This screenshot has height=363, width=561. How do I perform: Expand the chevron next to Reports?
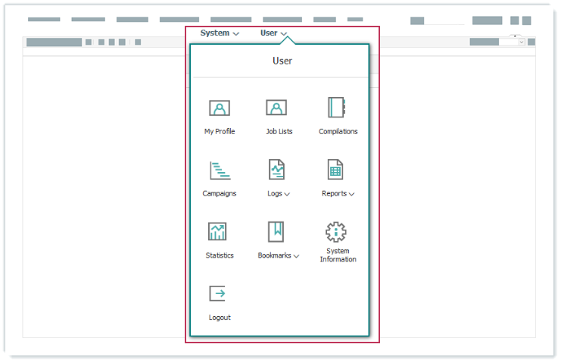coord(352,195)
